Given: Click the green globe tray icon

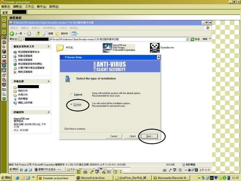Looking at the screenshot, I should (x=224, y=178).
